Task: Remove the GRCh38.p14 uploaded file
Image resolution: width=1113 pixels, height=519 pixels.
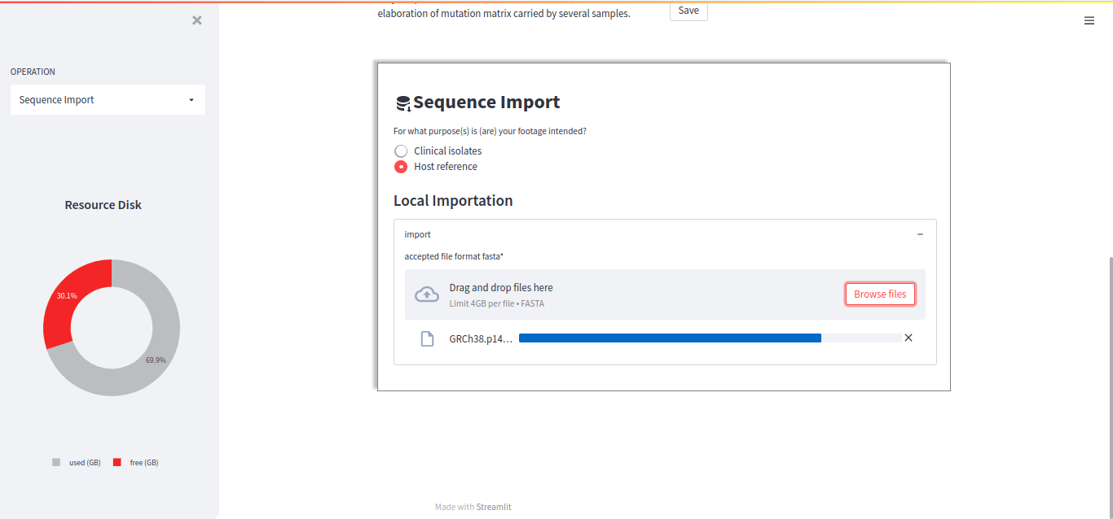Action: click(908, 338)
